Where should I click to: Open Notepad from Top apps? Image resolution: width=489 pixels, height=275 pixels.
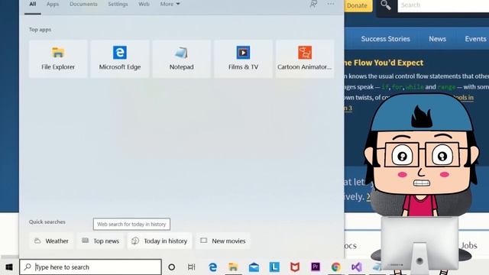pos(182,59)
